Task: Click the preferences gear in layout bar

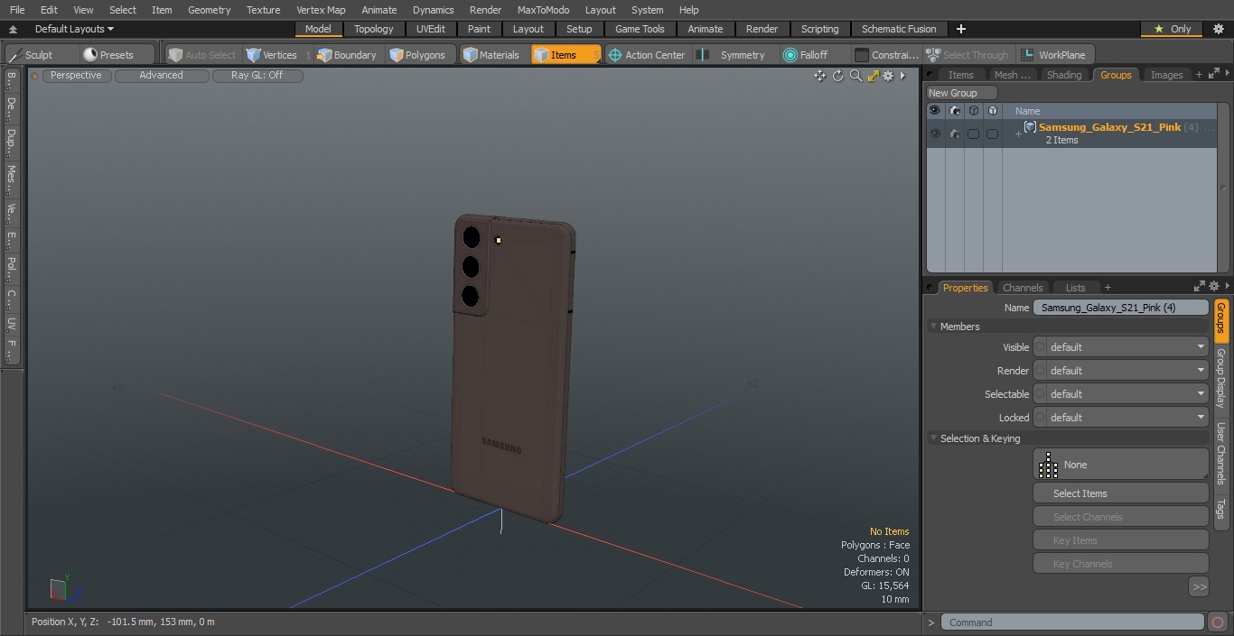Action: (1218, 29)
